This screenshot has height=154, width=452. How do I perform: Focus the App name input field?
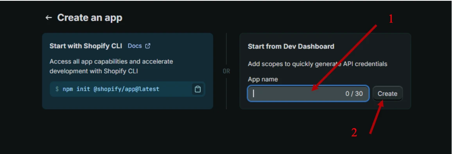tap(308, 93)
